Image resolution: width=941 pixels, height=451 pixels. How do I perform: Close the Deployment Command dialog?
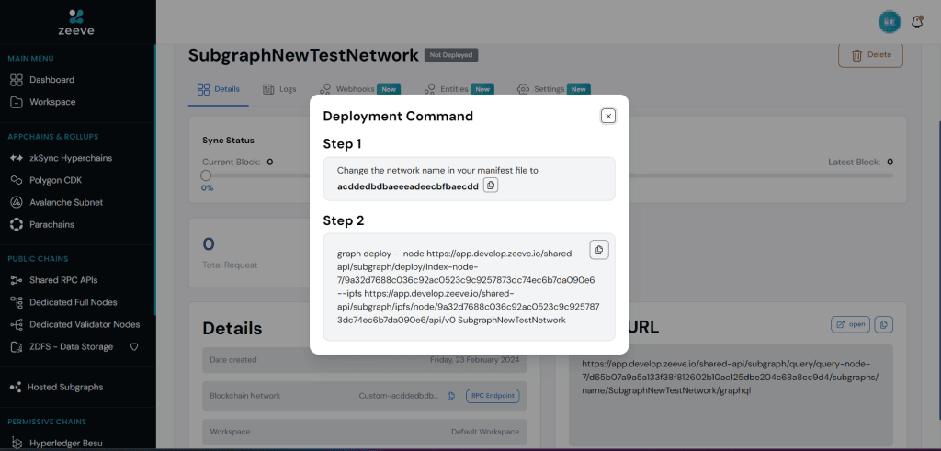tap(608, 116)
